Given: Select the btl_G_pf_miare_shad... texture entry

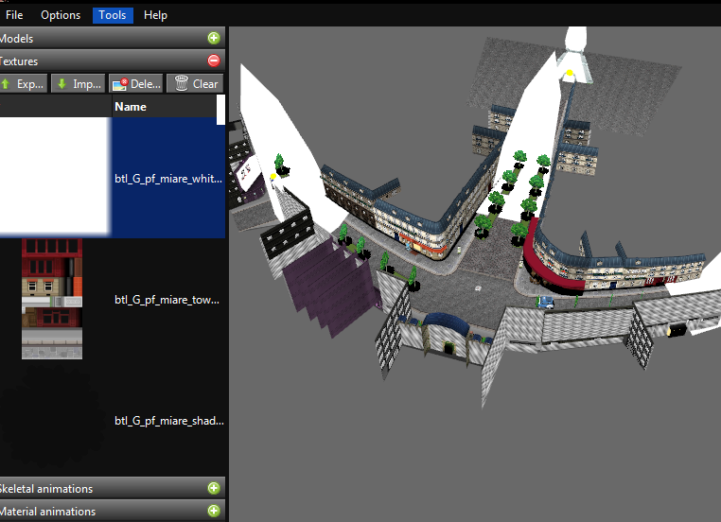Looking at the screenshot, I should 167,421.
